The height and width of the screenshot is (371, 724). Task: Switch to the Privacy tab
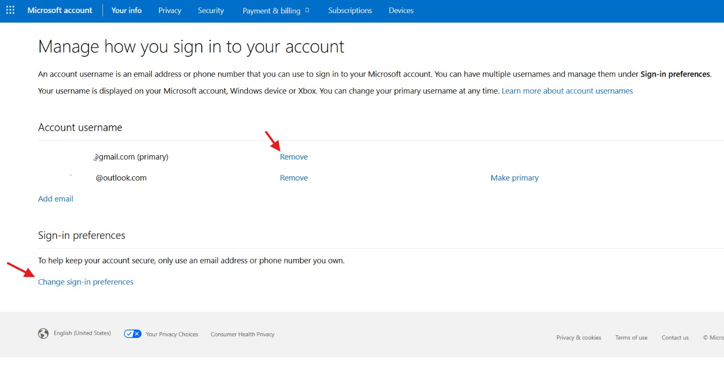[x=170, y=10]
